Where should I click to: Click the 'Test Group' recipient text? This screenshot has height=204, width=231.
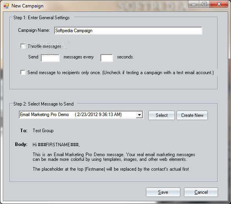click(x=43, y=131)
